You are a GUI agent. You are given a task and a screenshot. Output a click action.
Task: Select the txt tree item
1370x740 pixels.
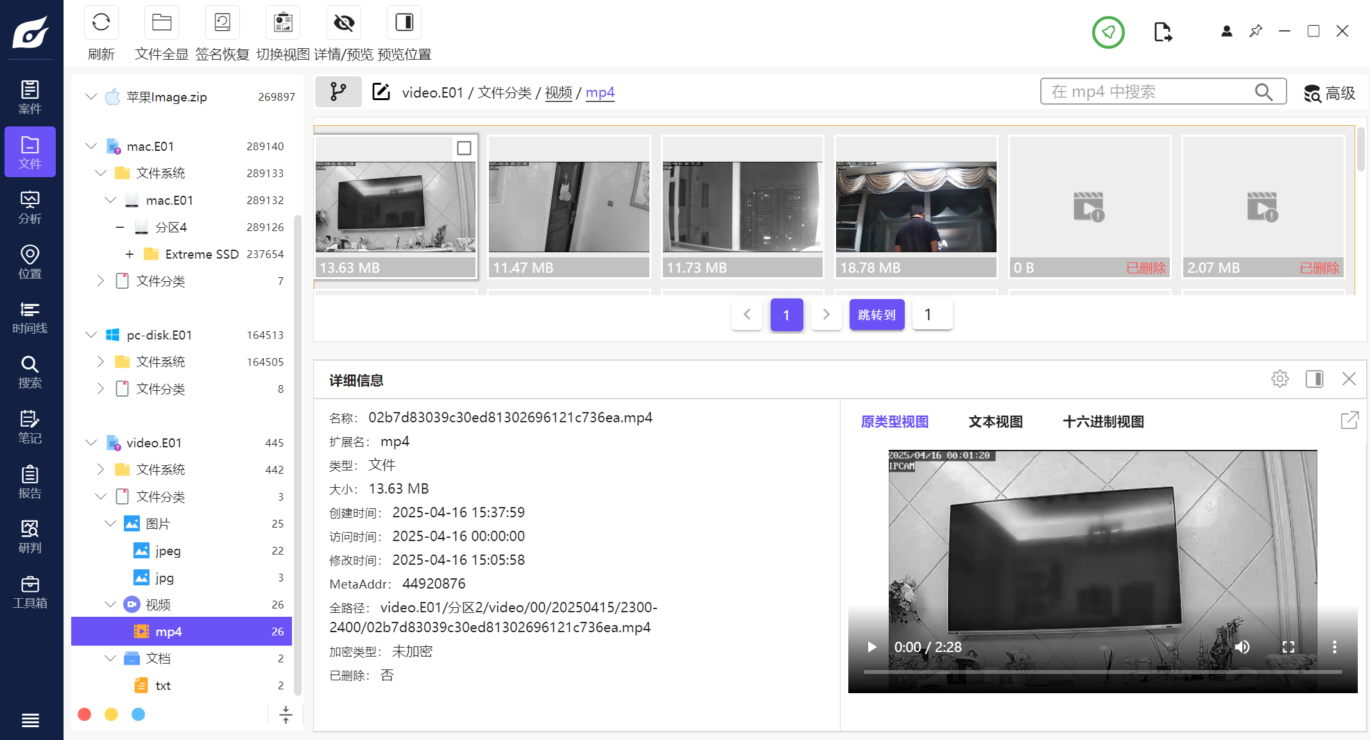[x=182, y=685]
